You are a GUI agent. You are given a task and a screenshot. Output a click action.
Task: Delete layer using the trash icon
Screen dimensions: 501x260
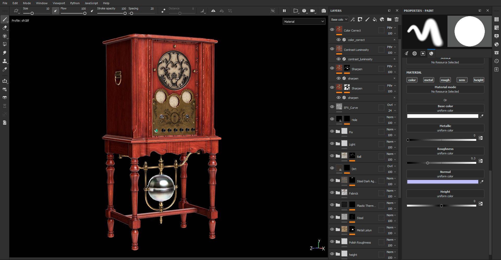pyautogui.click(x=396, y=19)
